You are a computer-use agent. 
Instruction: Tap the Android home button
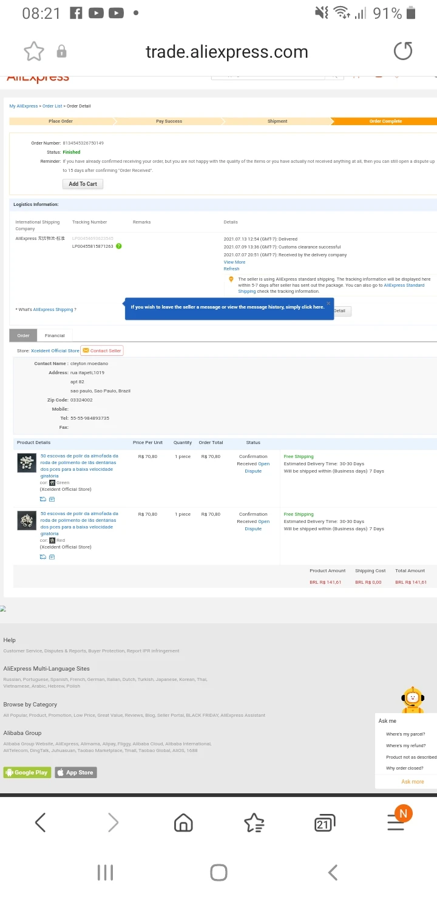click(x=218, y=873)
